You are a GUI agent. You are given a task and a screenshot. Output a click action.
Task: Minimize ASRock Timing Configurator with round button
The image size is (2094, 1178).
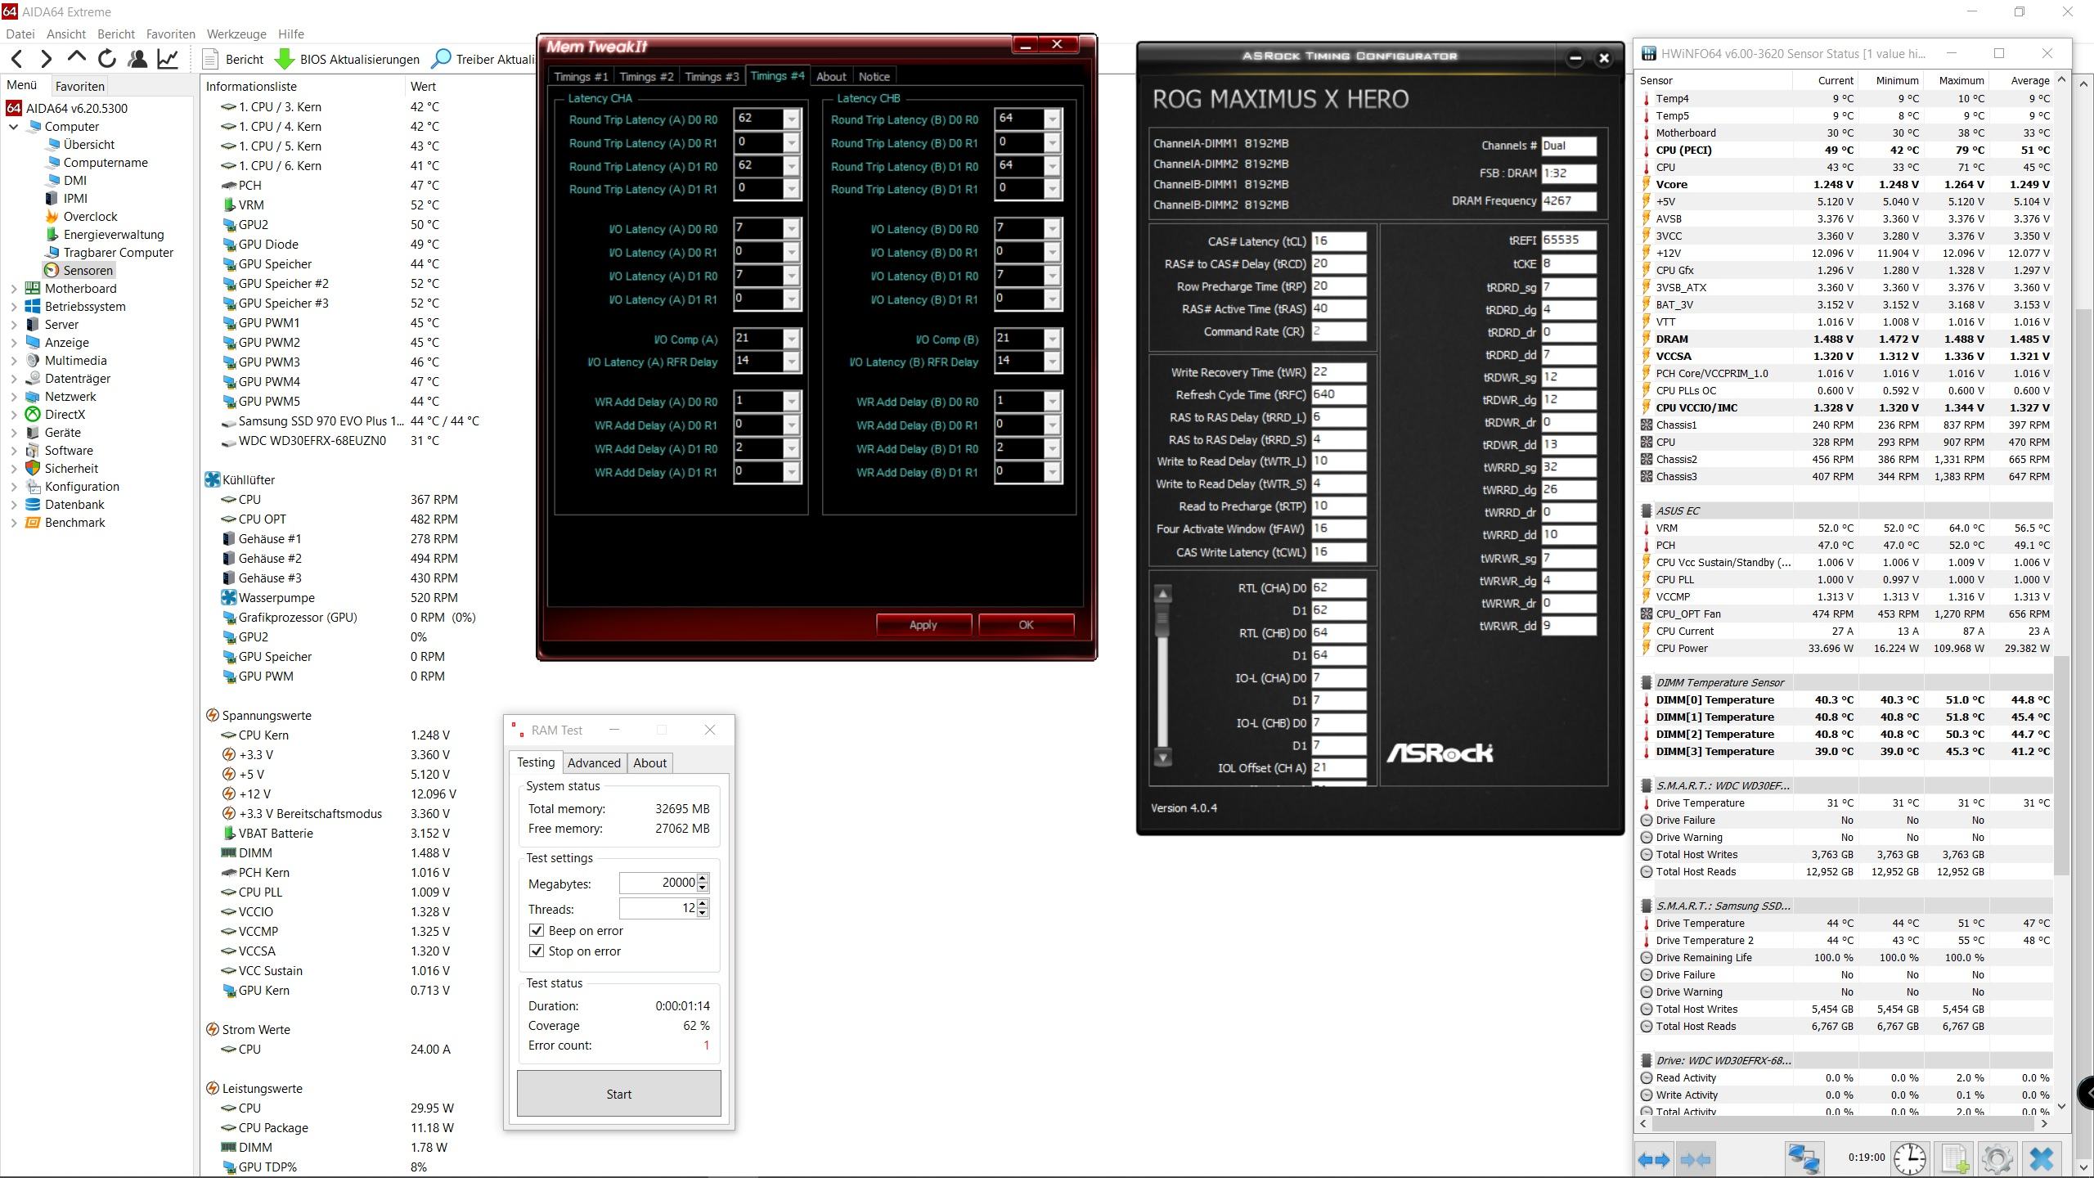1575,58
